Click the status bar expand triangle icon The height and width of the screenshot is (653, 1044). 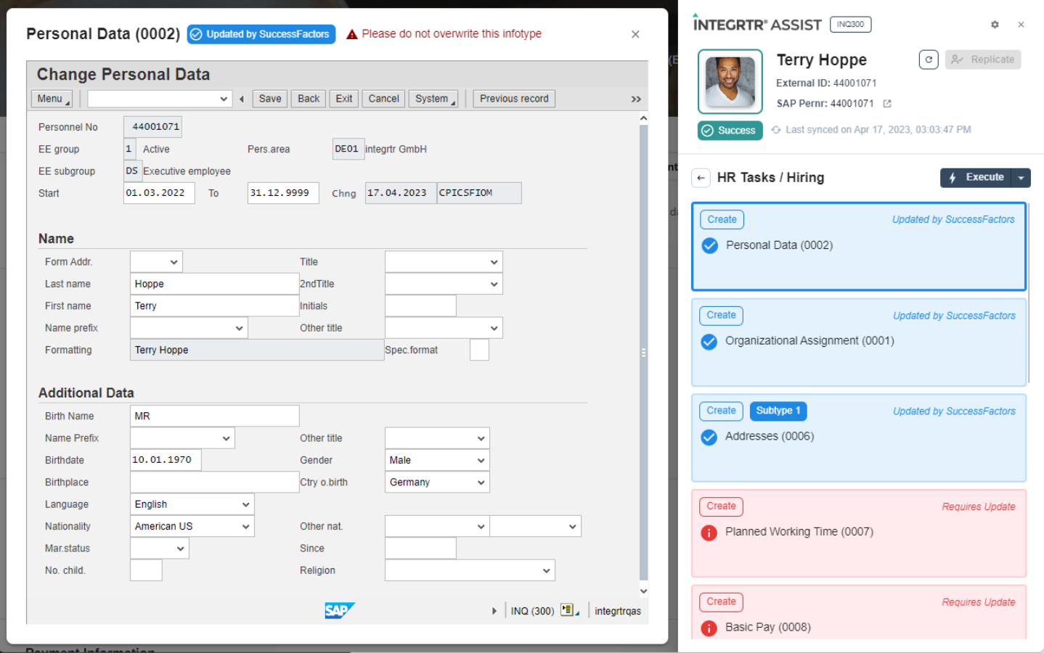click(x=494, y=611)
